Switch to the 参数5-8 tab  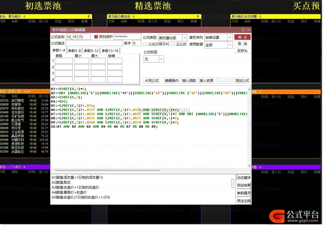click(x=74, y=51)
